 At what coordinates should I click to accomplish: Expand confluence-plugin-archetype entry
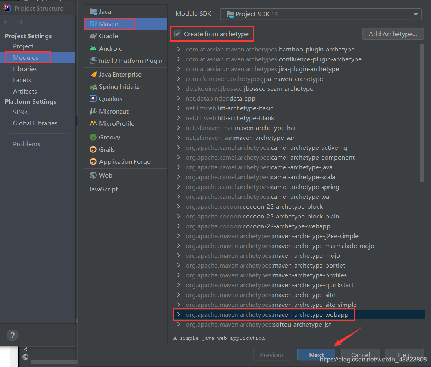179,59
